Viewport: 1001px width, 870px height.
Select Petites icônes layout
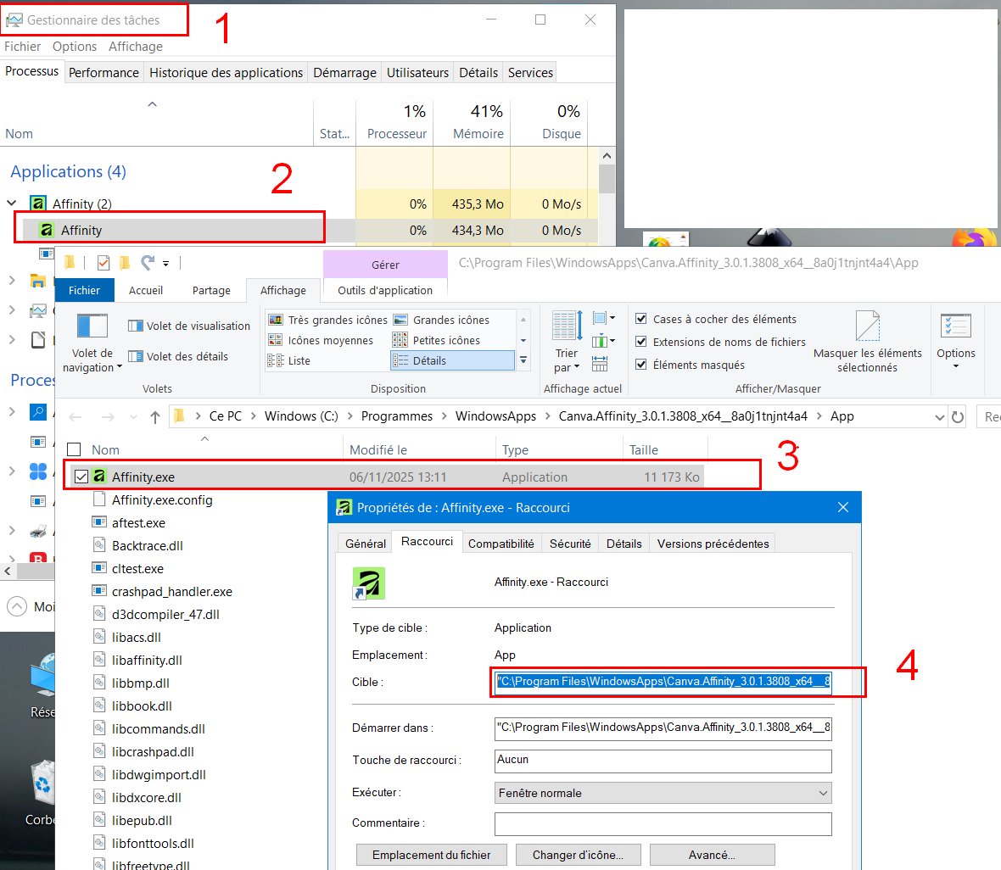pyautogui.click(x=436, y=340)
